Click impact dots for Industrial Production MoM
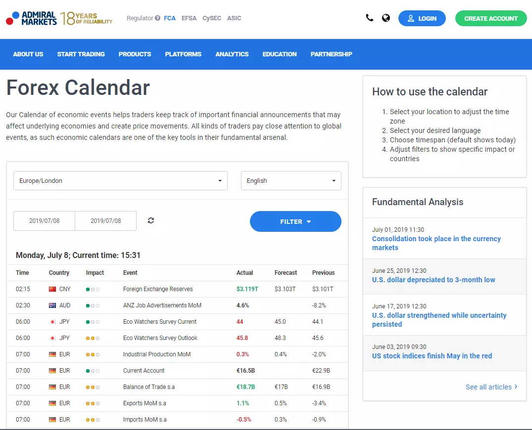 click(x=93, y=354)
